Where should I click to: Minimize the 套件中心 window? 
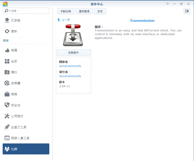[x=174, y=4]
